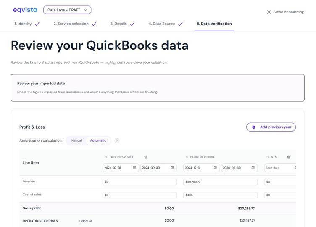This screenshot has height=227, width=316.
Task: Click Previous Period Revenue $0 field
Action: (x=140, y=182)
